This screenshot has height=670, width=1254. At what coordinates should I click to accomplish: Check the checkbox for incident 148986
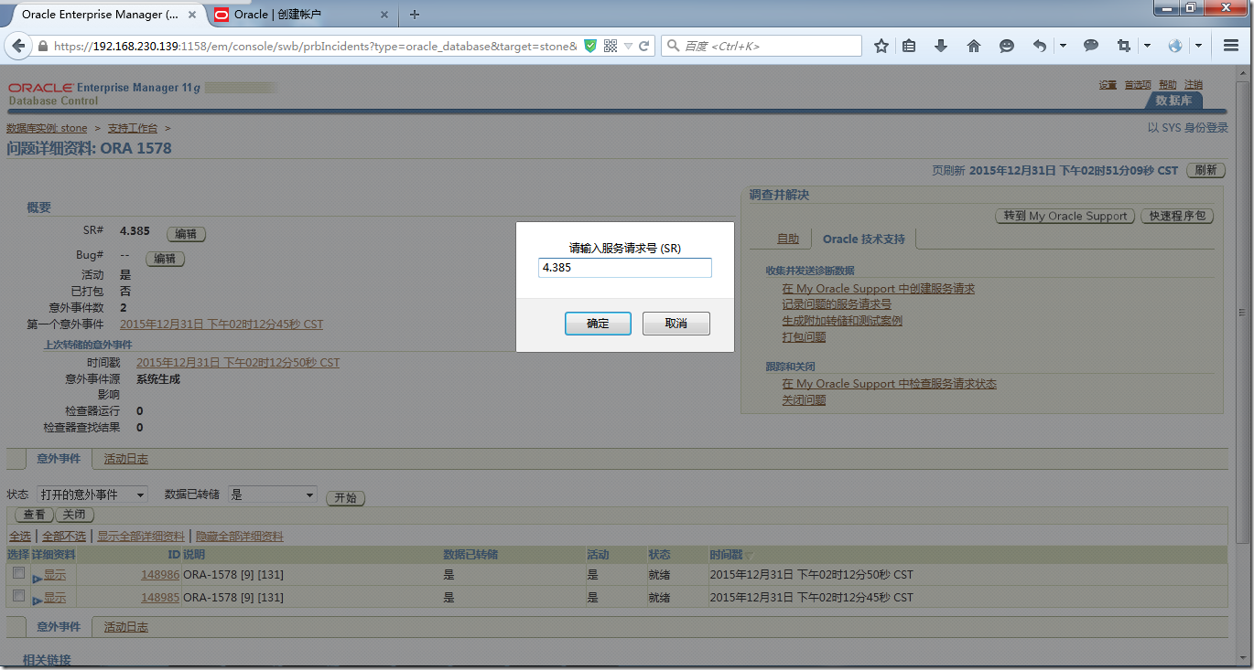(x=18, y=573)
